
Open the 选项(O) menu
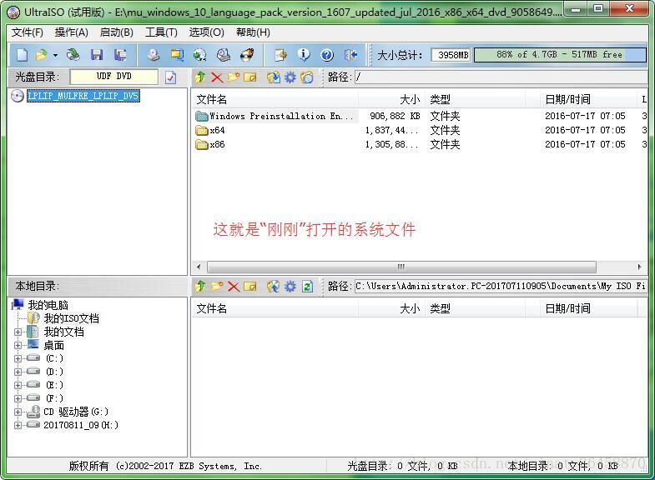206,32
